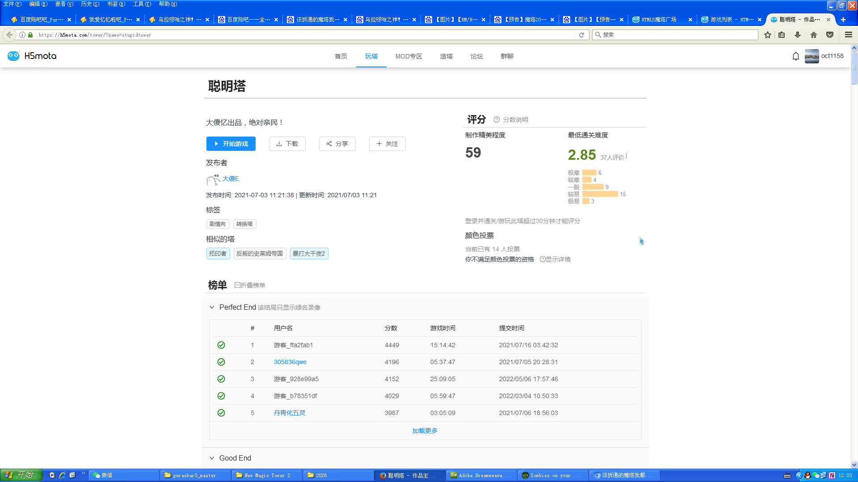The width and height of the screenshot is (858, 482).
Task: Open 2026 folder in taskbar
Action: (x=339, y=475)
